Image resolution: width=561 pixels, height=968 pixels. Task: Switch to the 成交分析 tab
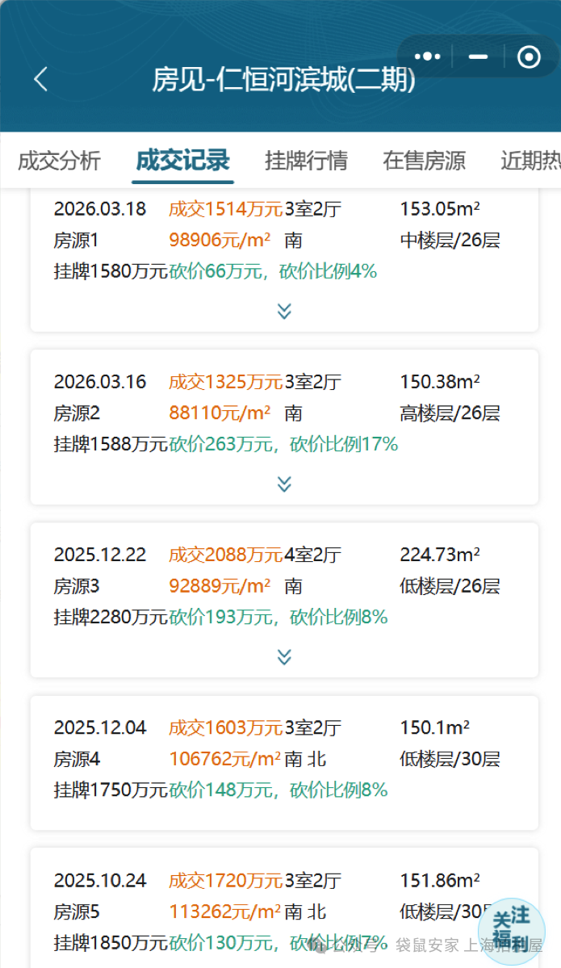click(x=59, y=161)
